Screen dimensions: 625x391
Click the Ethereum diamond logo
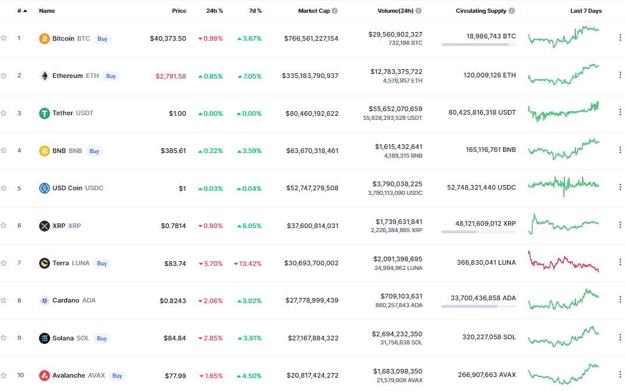[x=44, y=76]
